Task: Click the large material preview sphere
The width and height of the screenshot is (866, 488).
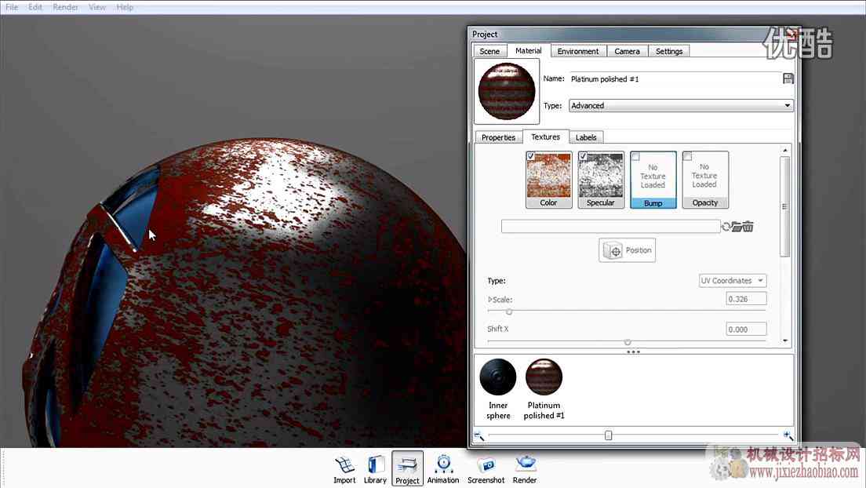Action: click(x=507, y=91)
